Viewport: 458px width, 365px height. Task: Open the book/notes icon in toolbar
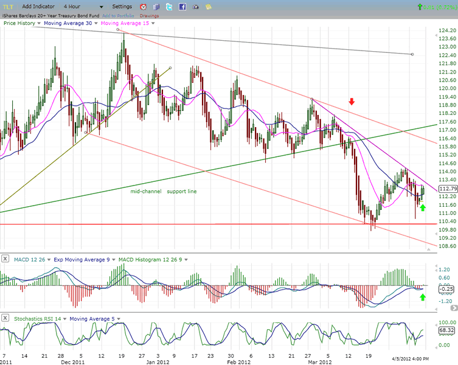(x=156, y=7)
